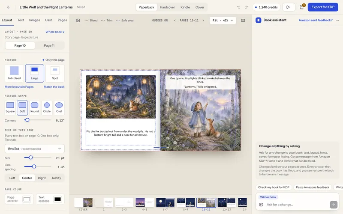Play the book preview
This screenshot has width=343, height=214.
(x=289, y=7)
